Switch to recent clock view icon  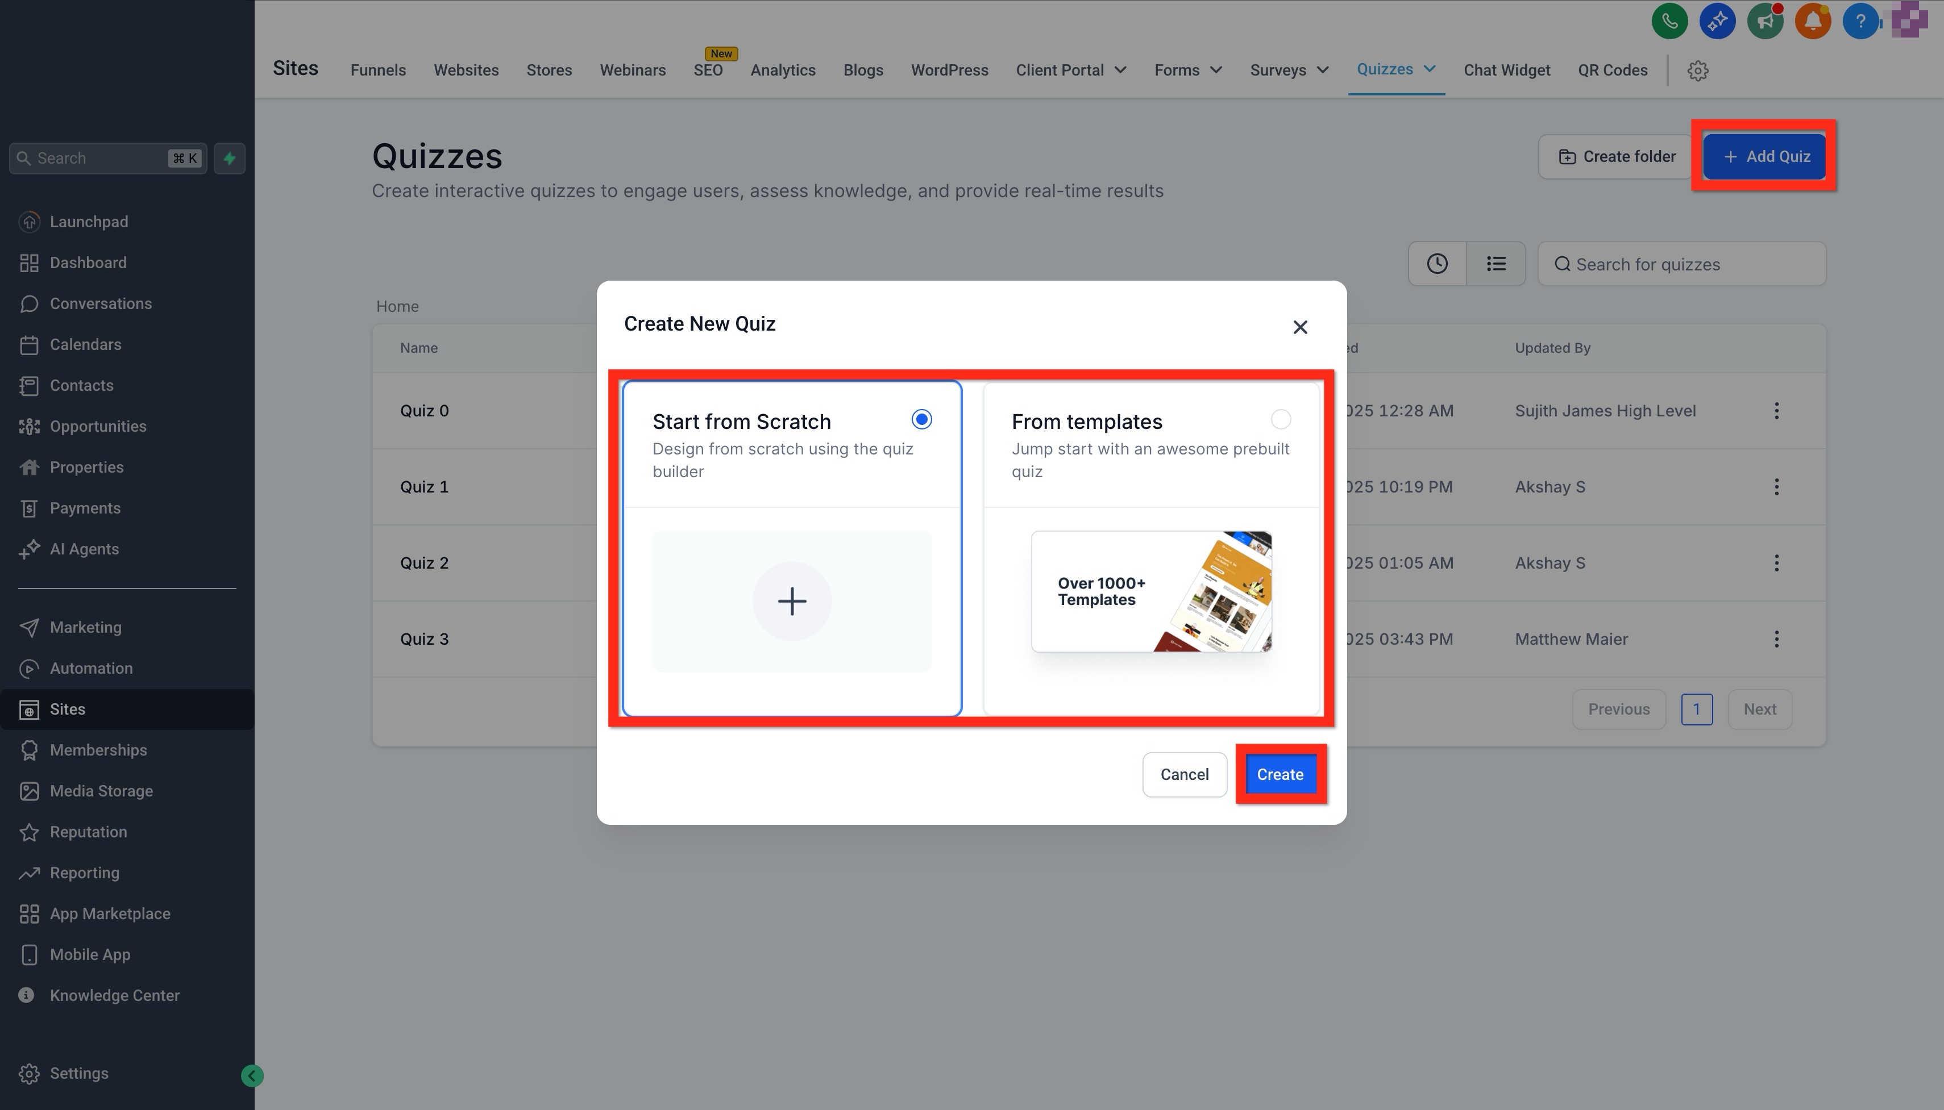(1437, 264)
